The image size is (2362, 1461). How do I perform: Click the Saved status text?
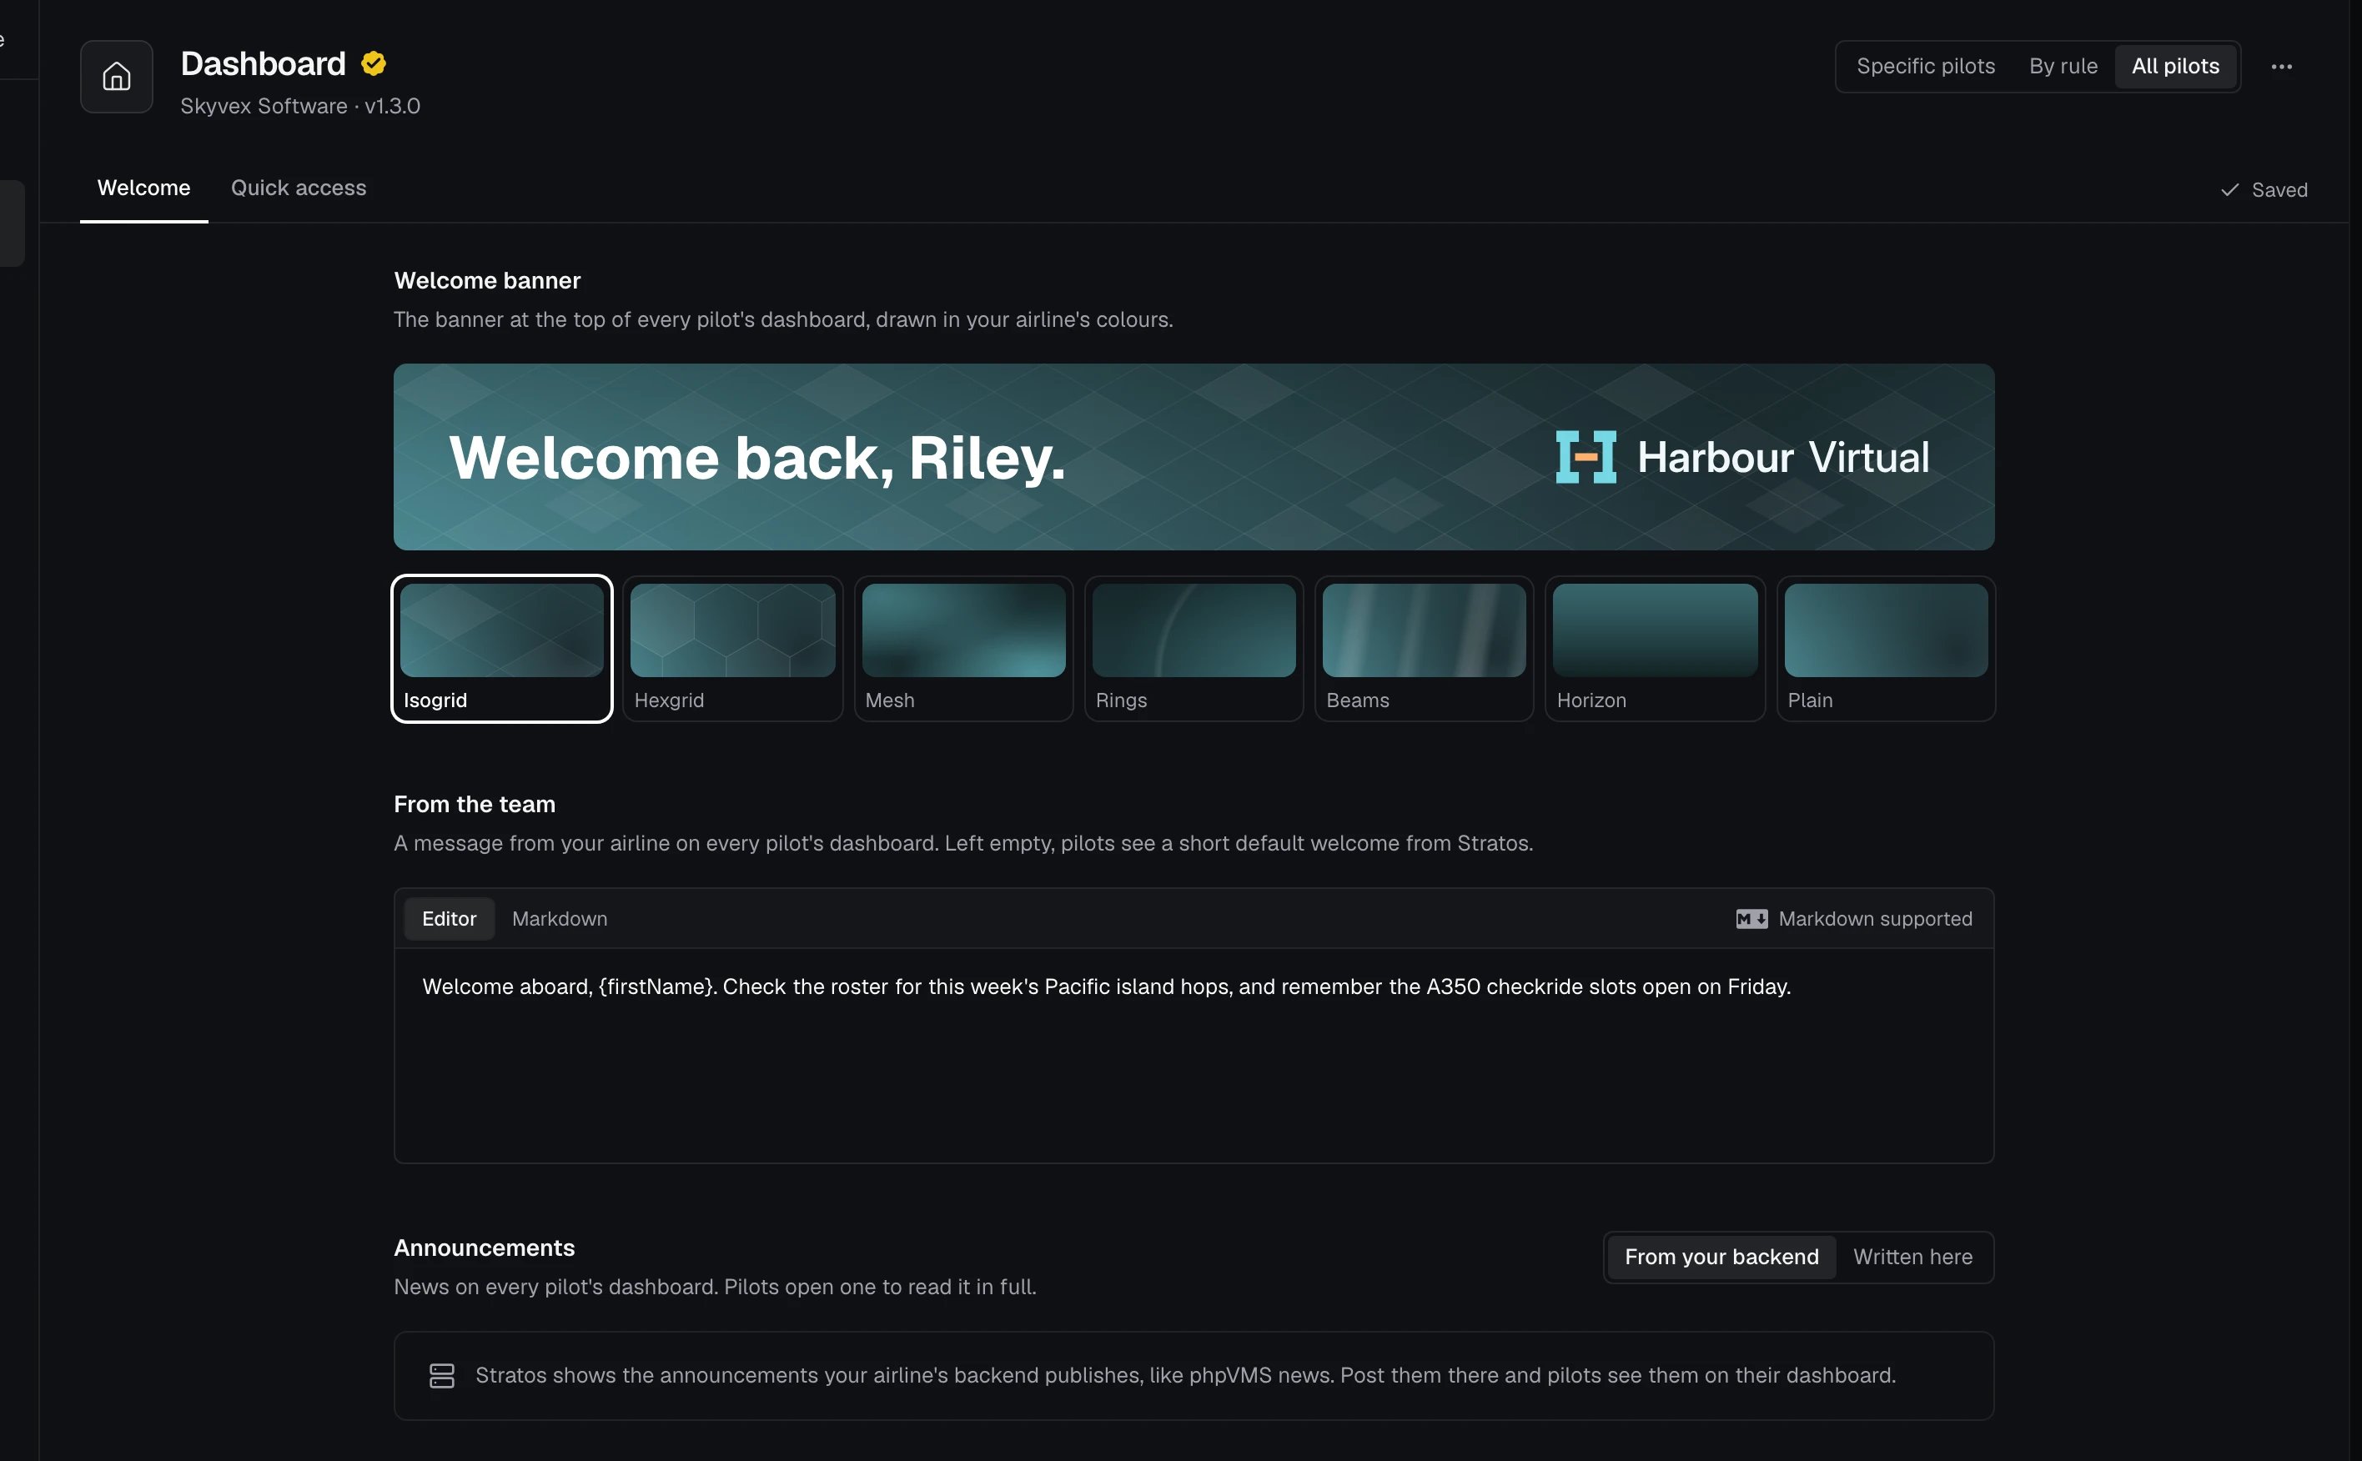[x=2279, y=190]
